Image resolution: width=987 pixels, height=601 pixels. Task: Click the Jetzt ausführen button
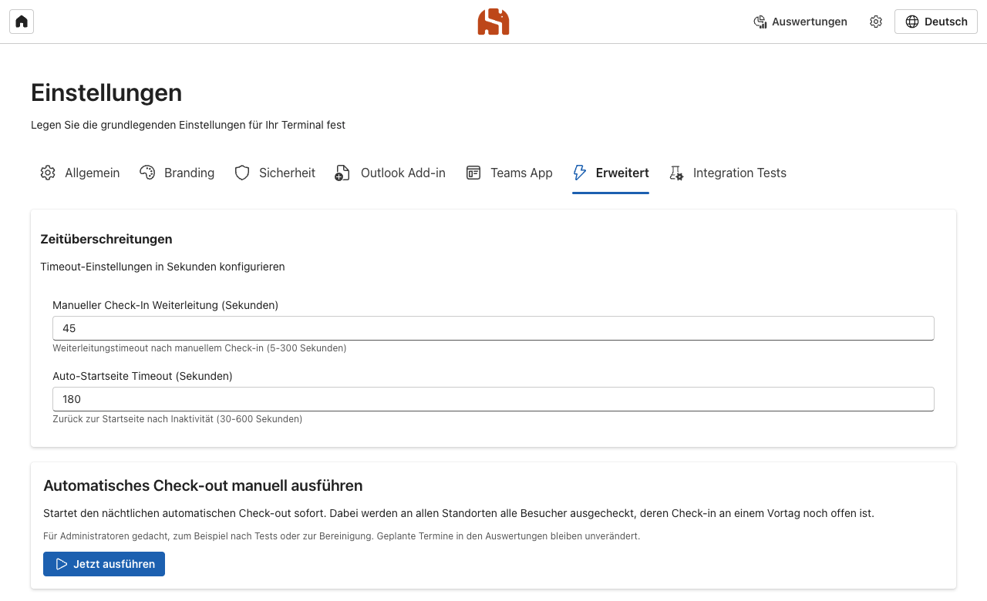[104, 564]
